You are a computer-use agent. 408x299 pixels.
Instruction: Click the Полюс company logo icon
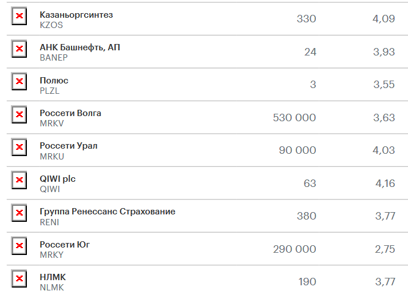(19, 81)
